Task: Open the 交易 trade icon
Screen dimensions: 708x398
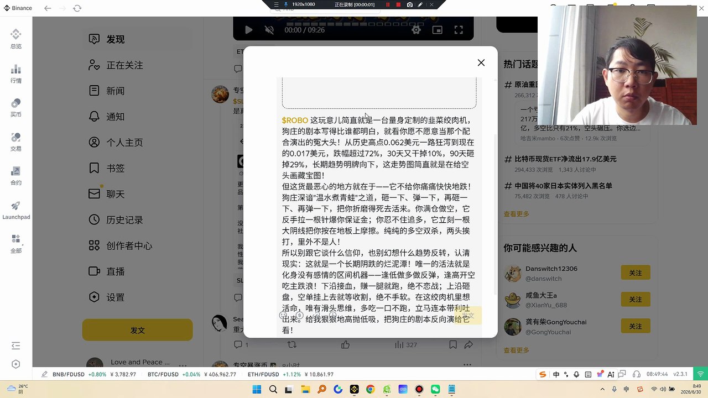Action: pos(15,138)
